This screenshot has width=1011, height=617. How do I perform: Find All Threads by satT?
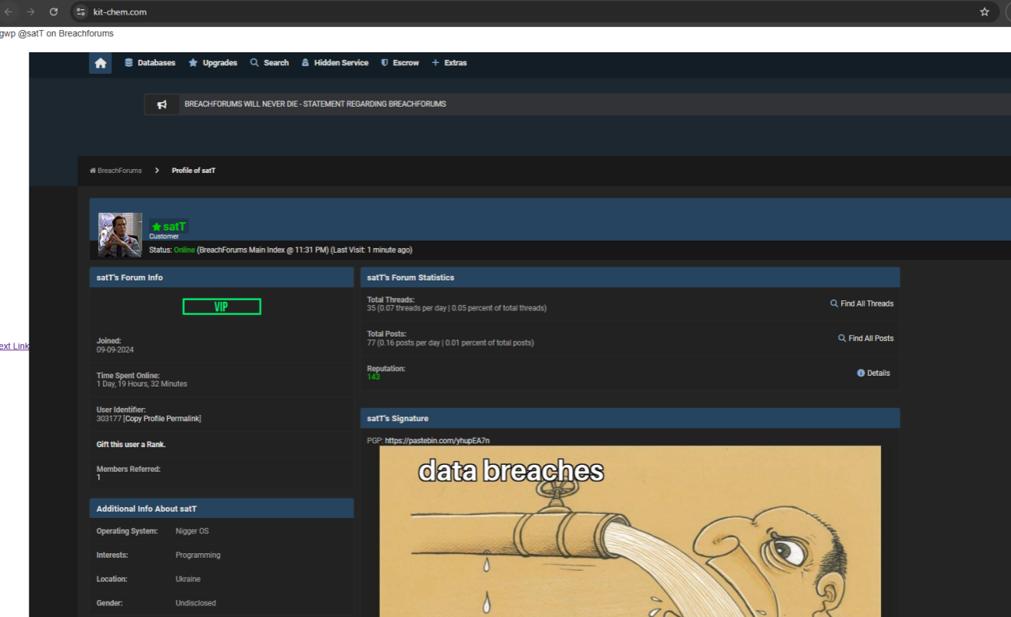(x=862, y=304)
